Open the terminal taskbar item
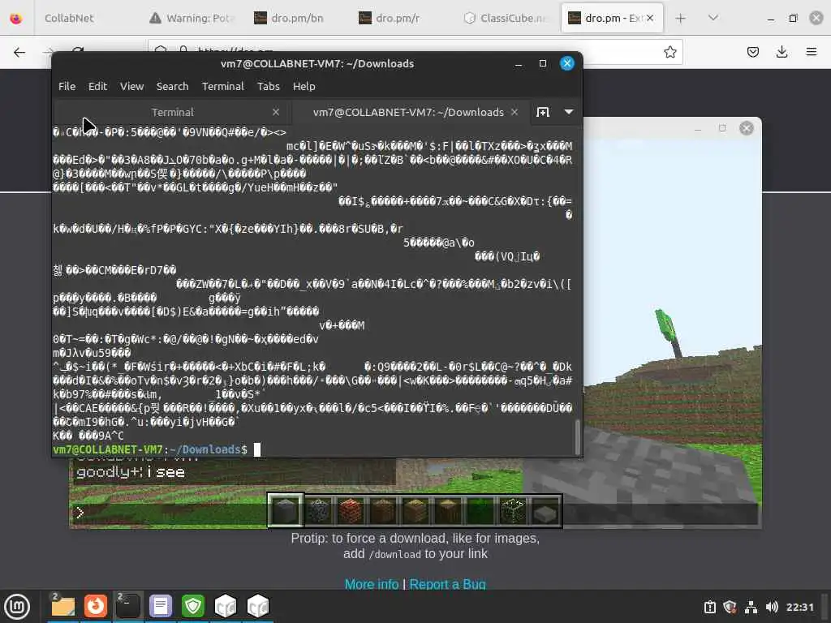Viewport: 831px width, 623px height. point(127,607)
